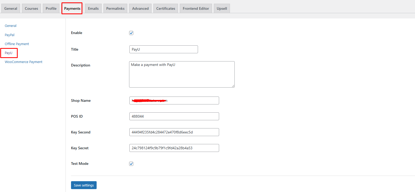
Task: Click the Key Second label
Action: [81, 132]
